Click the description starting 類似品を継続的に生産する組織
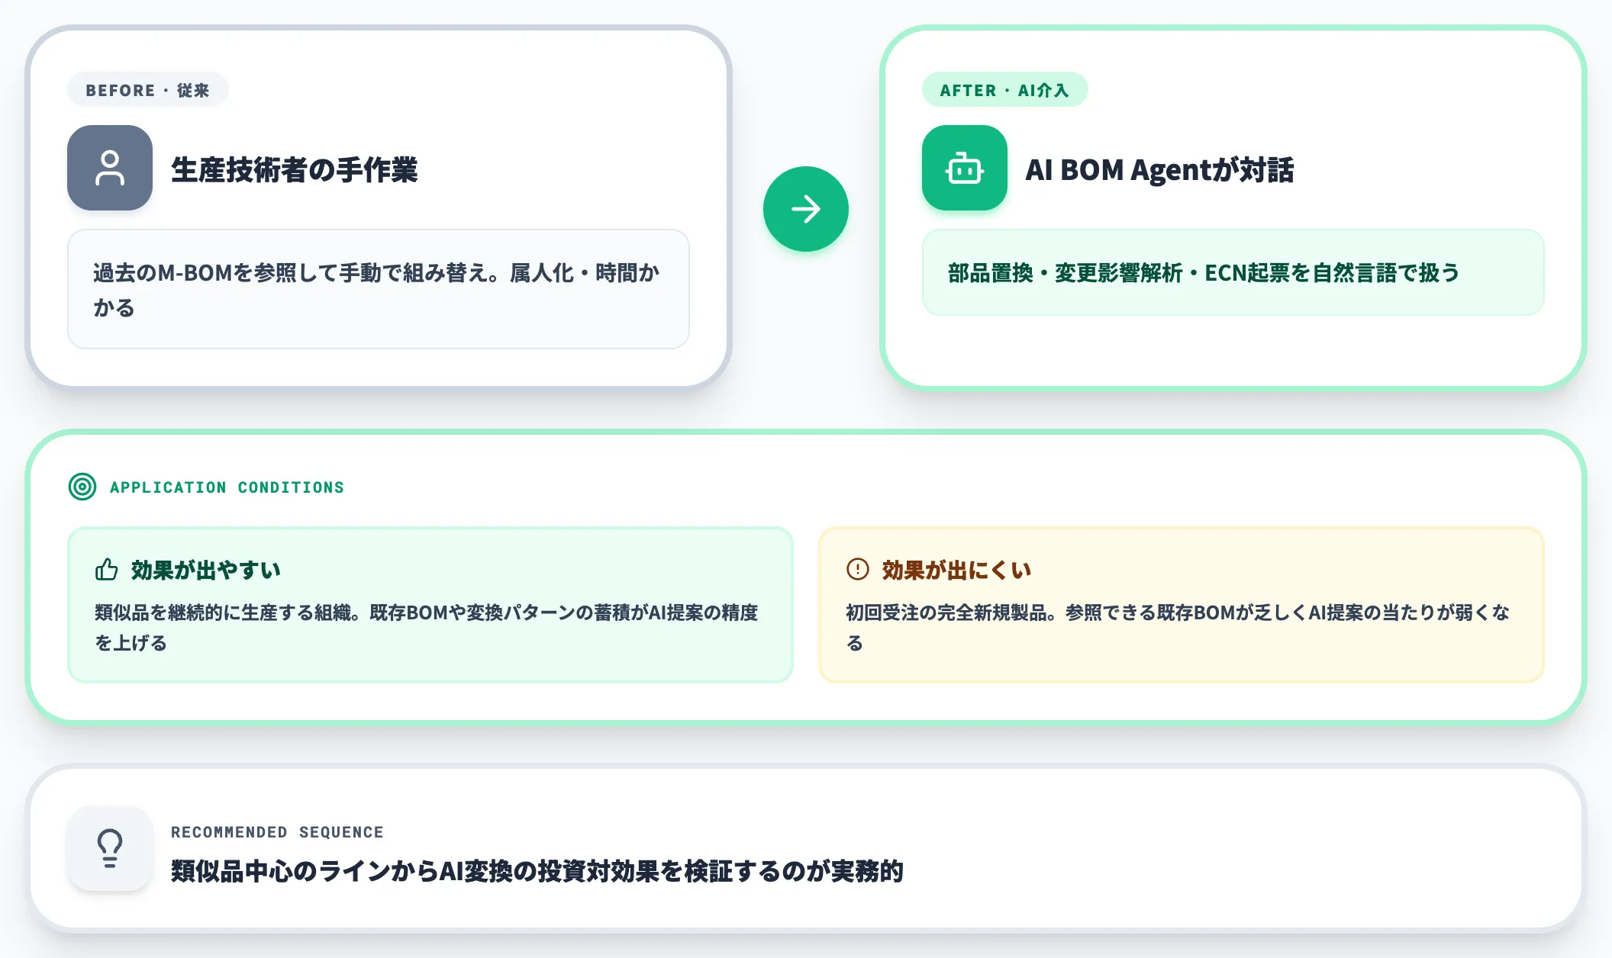 click(x=427, y=628)
